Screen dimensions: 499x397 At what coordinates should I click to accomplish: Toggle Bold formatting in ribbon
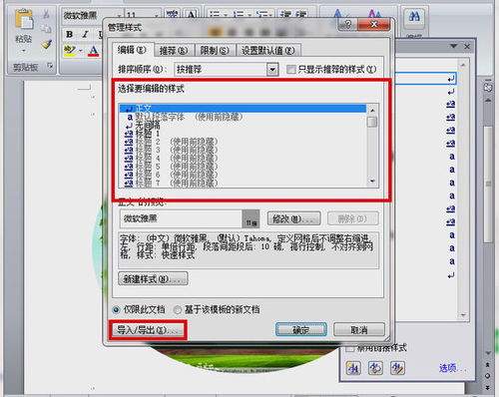click(70, 34)
